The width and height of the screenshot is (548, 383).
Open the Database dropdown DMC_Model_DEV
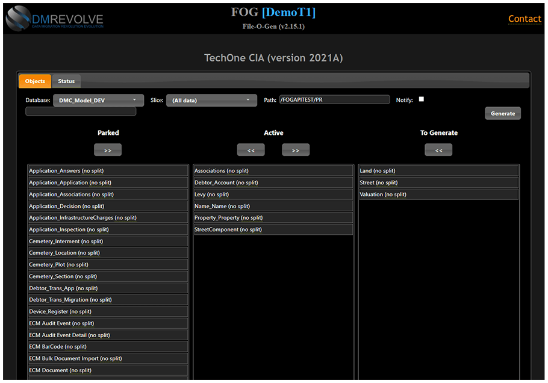98,100
